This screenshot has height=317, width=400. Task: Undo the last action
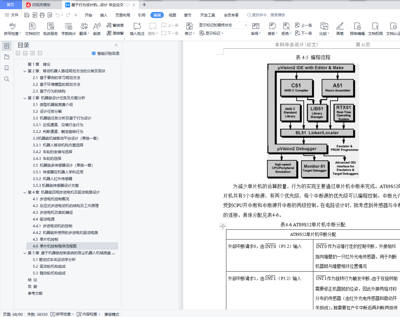pyautogui.click(x=57, y=15)
